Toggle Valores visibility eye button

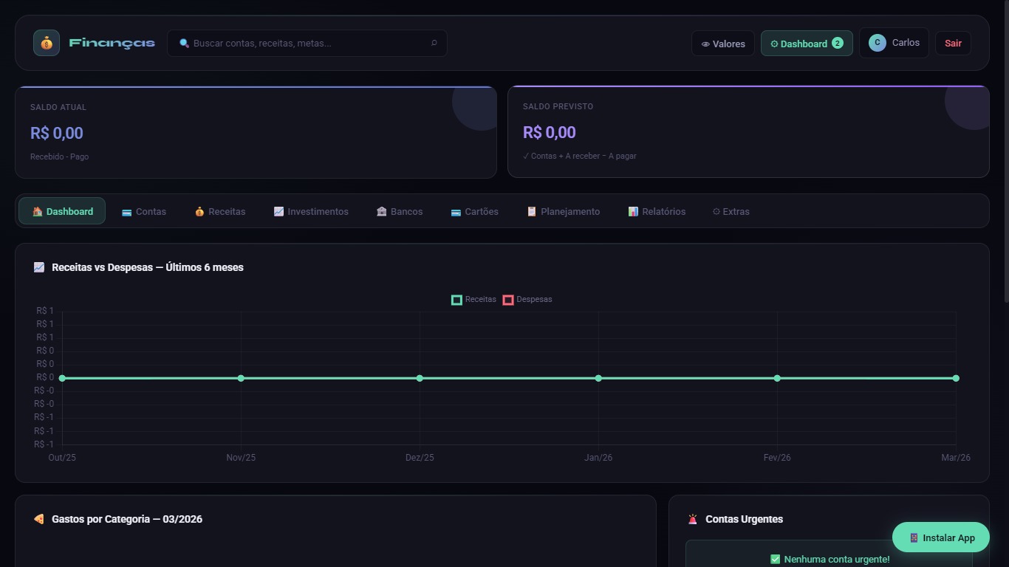(722, 44)
